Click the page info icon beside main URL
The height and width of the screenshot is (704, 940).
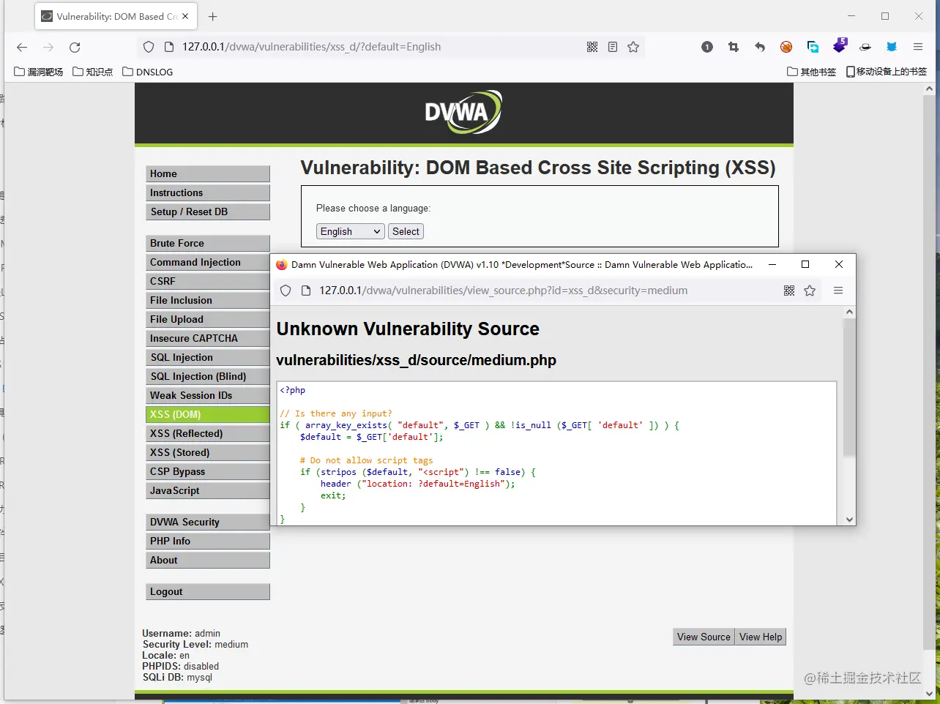click(168, 47)
